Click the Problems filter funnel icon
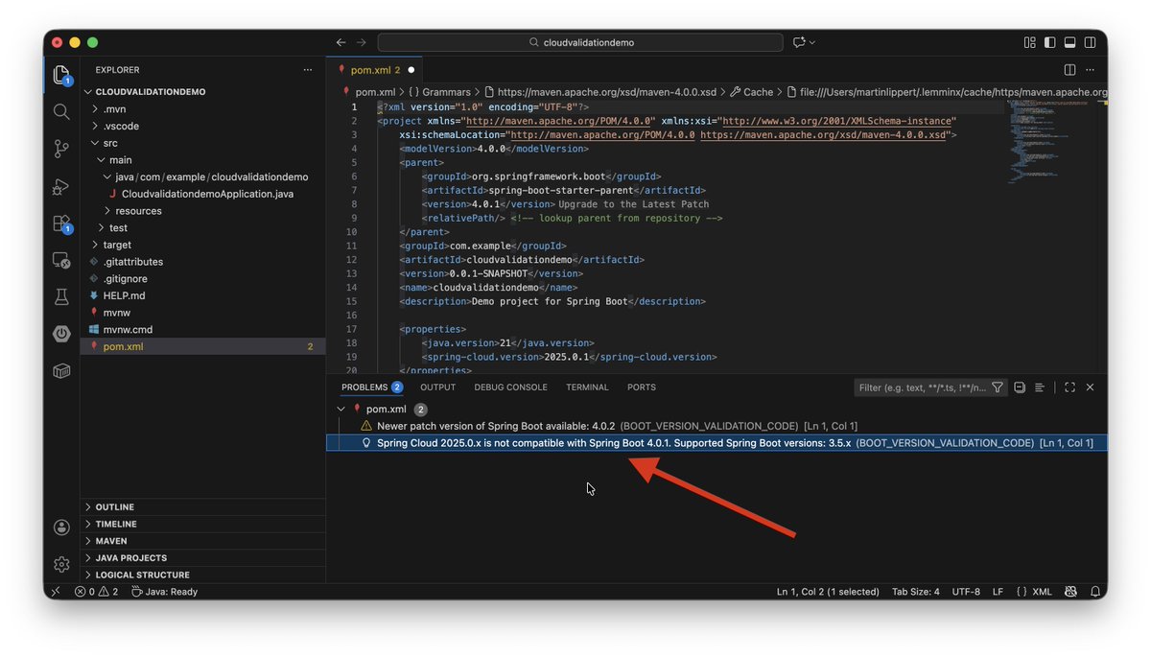The height and width of the screenshot is (657, 1151). tap(998, 387)
